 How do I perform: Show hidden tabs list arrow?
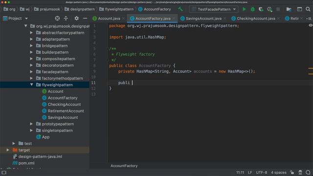tap(309, 19)
